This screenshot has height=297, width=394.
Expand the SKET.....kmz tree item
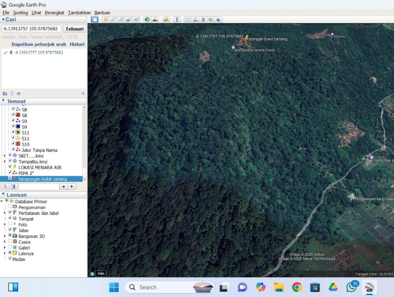pyautogui.click(x=5, y=156)
